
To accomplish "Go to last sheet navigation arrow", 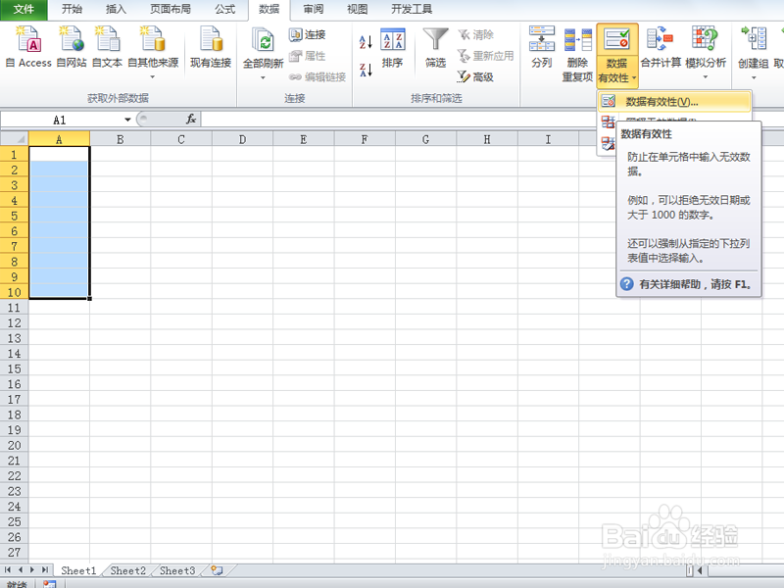I will (x=45, y=570).
